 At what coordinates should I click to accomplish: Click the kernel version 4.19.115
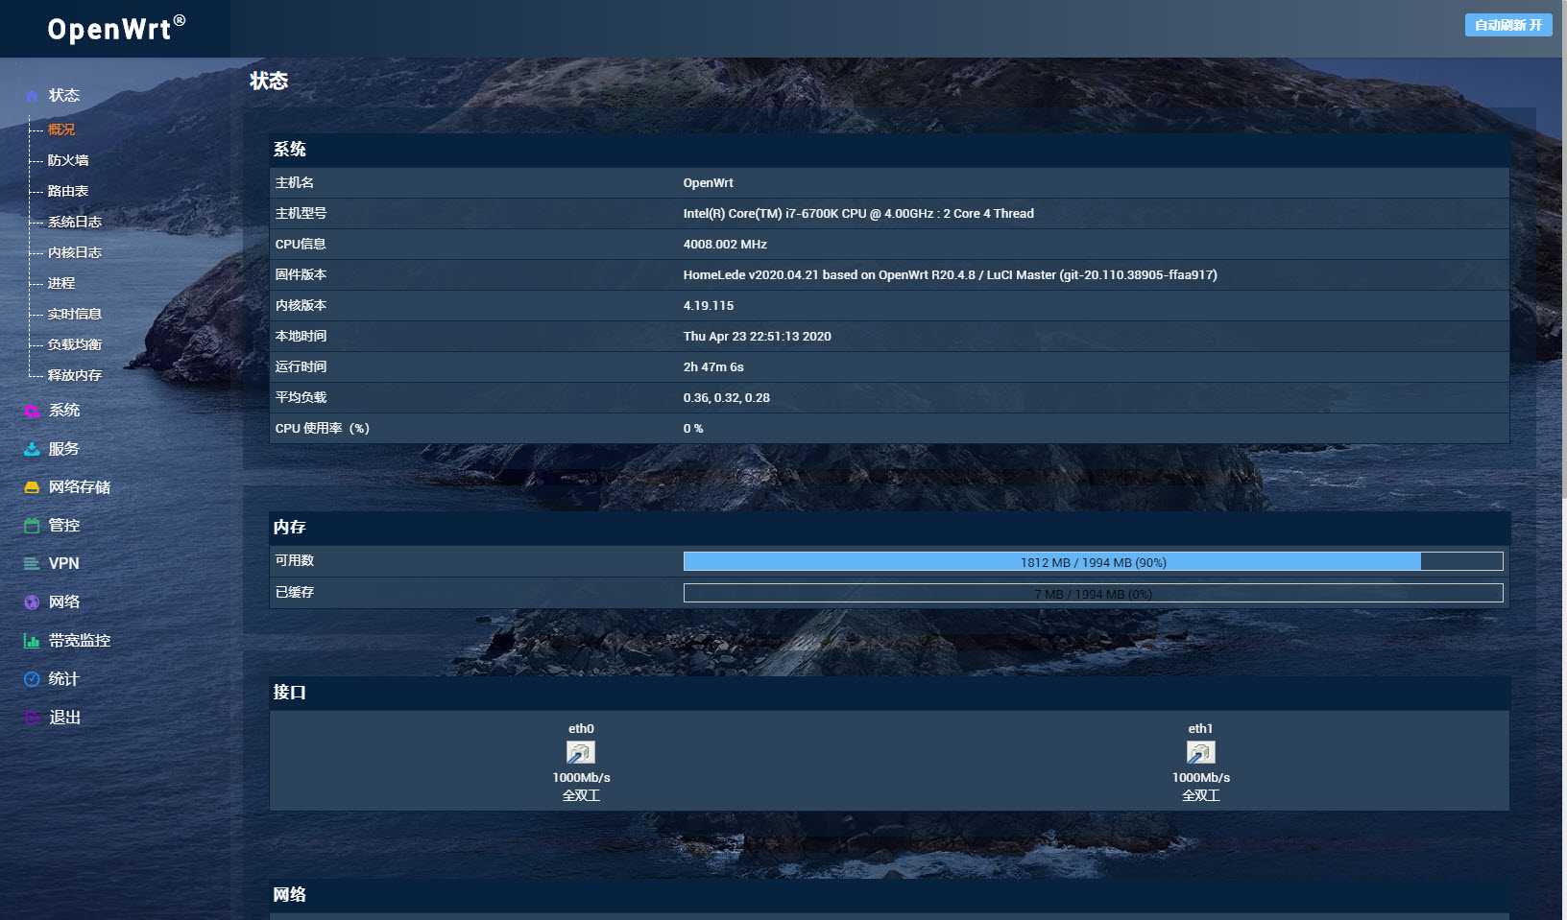[x=709, y=305]
